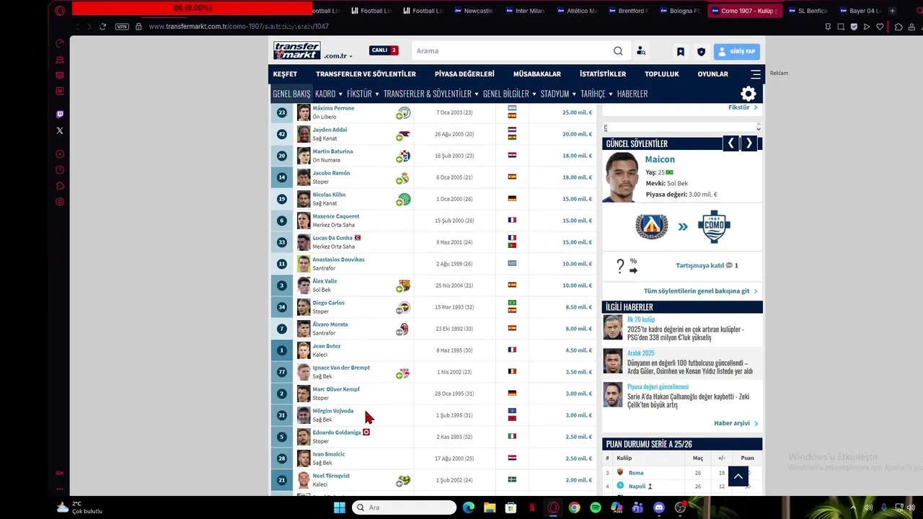
Task: Open Roma in league table
Action: (636, 473)
